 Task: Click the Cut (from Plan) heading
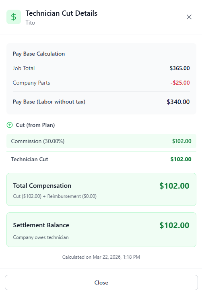pyautogui.click(x=35, y=125)
